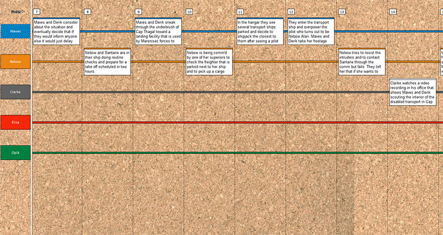This screenshot has width=443, height=235.
Task: Open card 'Nebow is being comm'd'
Action: [x=209, y=61]
